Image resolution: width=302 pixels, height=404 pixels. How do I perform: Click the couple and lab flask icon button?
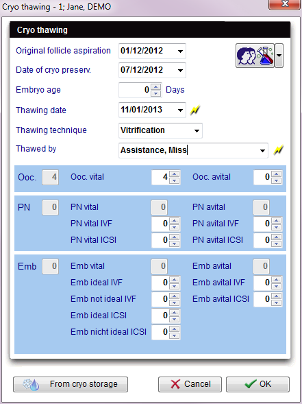point(255,56)
